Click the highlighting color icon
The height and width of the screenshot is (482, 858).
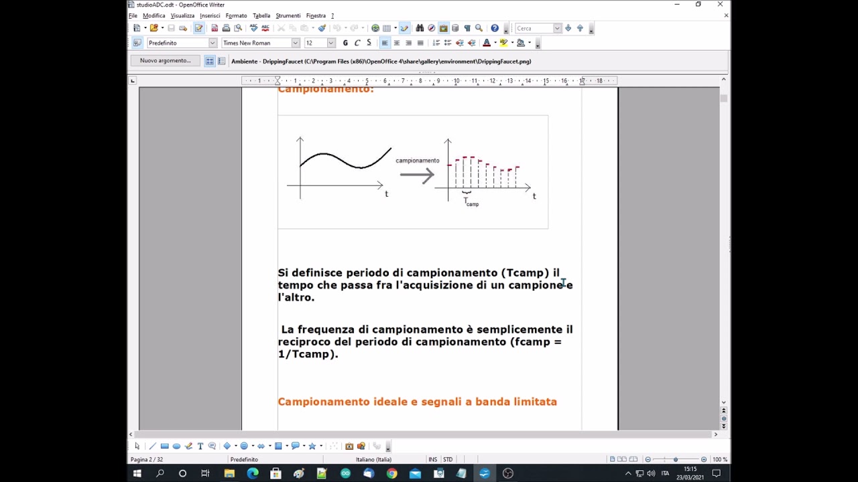[x=503, y=43]
